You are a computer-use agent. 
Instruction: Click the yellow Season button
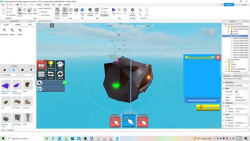tap(208, 108)
